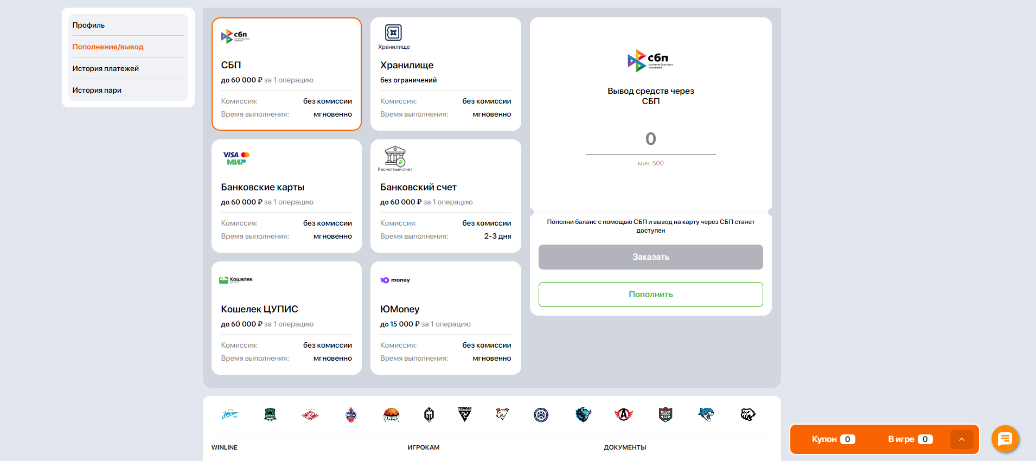1036x461 pixels.
Task: Expand the coupon panel with arrow
Action: click(x=961, y=439)
